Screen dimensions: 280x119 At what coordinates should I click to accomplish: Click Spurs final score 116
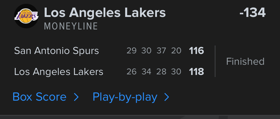pos(196,51)
